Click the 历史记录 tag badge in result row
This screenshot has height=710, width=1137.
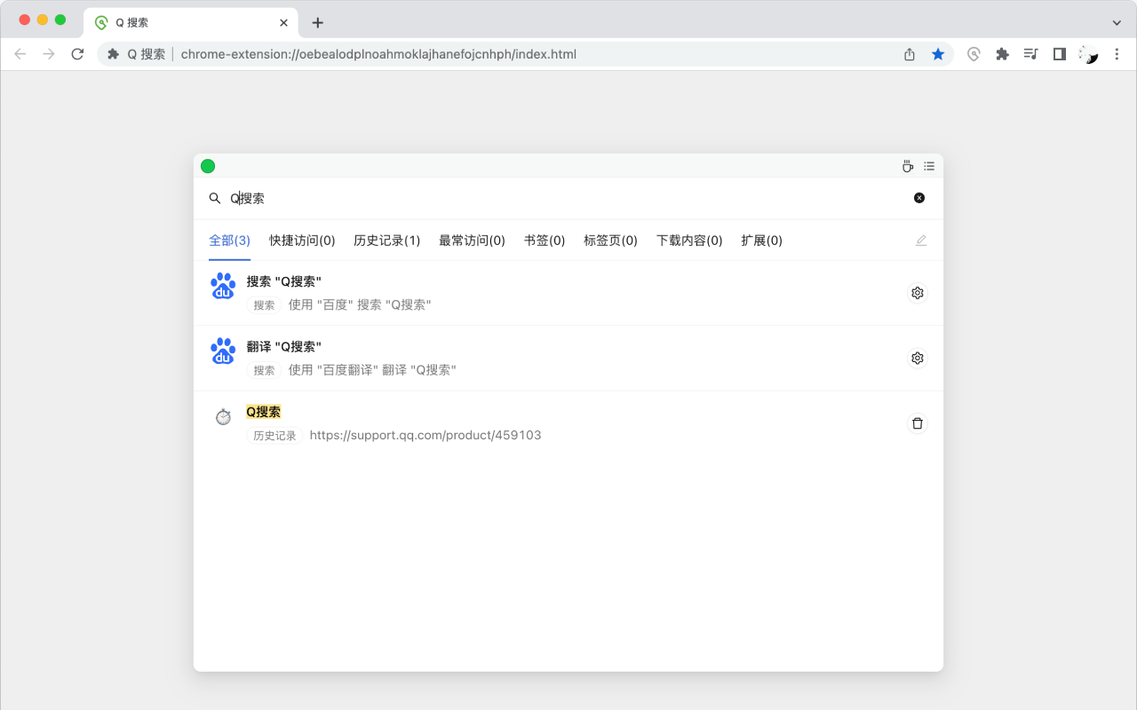pyautogui.click(x=274, y=436)
